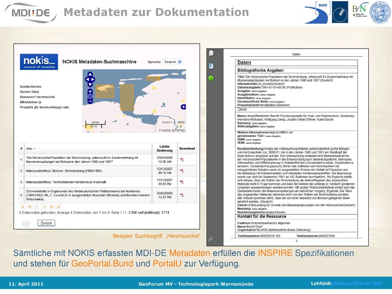Click the BAW logo in slide header
The width and height of the screenshot is (392, 294).
[x=318, y=13]
